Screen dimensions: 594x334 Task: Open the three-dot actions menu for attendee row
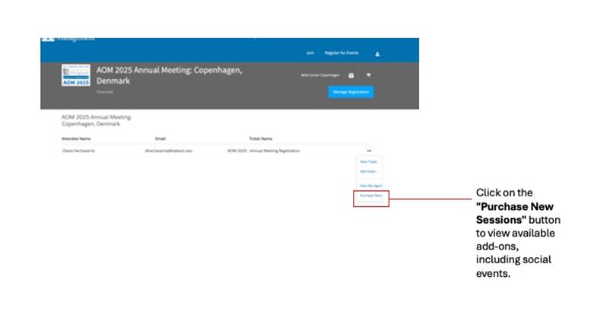[369, 151]
